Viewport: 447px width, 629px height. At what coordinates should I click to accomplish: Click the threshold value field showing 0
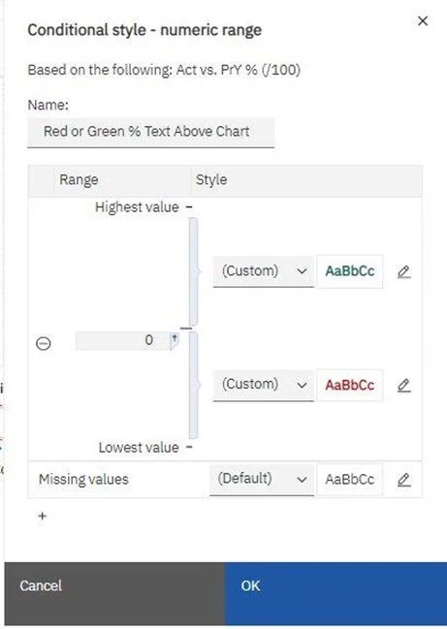[x=123, y=340]
